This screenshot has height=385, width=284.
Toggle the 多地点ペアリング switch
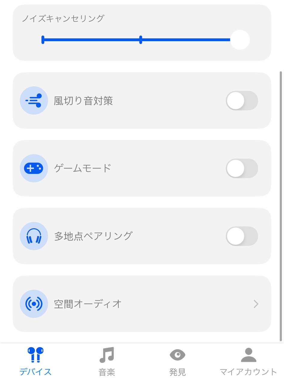click(242, 236)
